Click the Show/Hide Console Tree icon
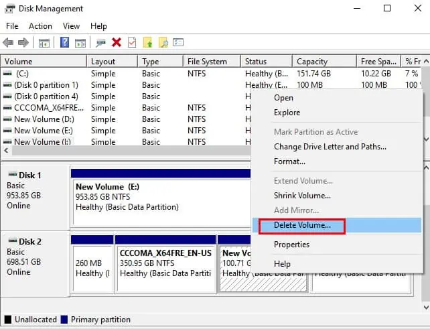This screenshot has width=430, height=329. pyautogui.click(x=44, y=43)
